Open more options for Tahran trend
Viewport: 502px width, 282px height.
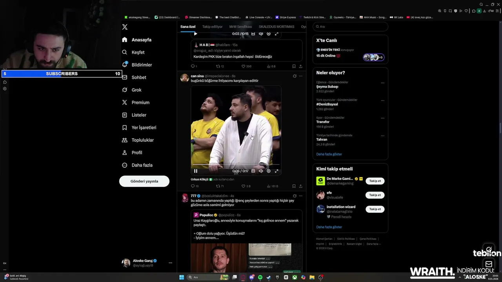click(x=383, y=136)
